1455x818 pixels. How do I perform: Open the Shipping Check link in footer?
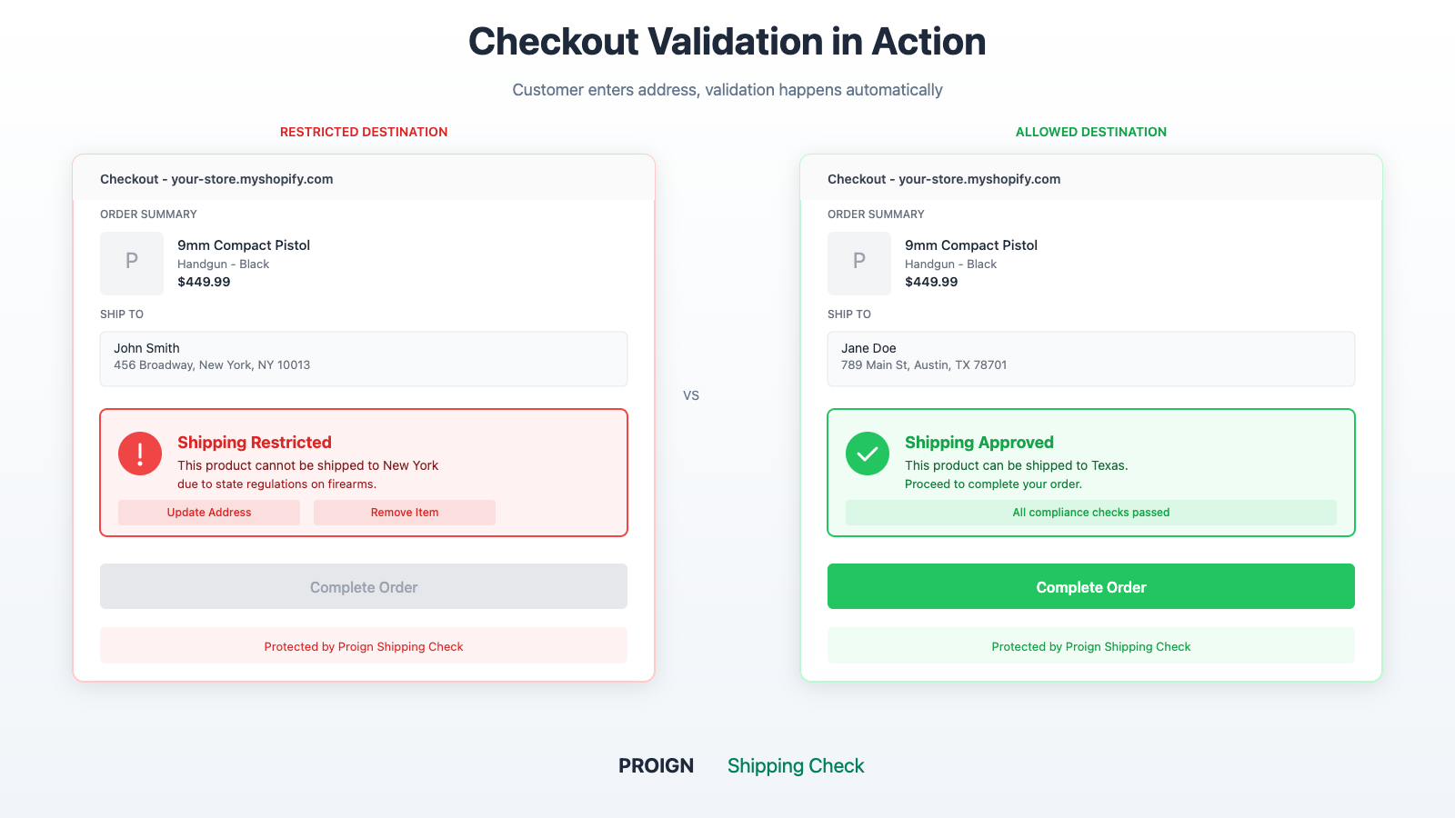pyautogui.click(x=796, y=765)
